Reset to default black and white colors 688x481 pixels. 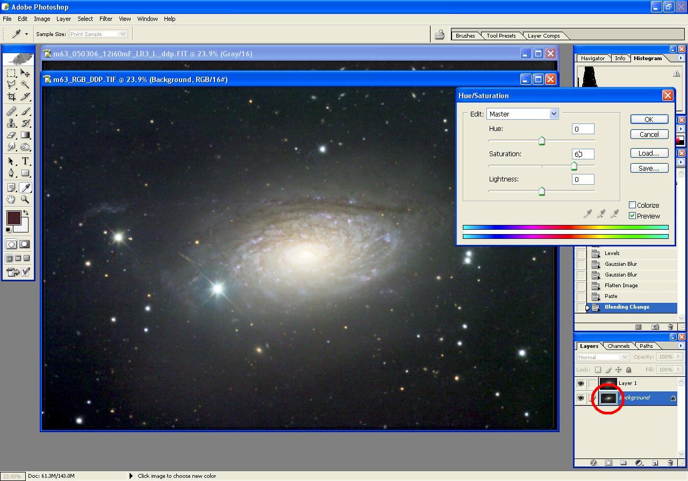(9, 230)
